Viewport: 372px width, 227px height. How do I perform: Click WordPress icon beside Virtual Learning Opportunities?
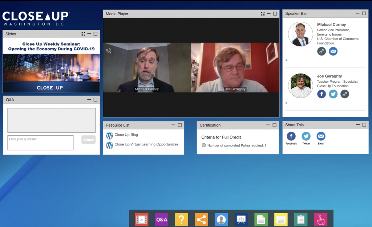tap(109, 145)
